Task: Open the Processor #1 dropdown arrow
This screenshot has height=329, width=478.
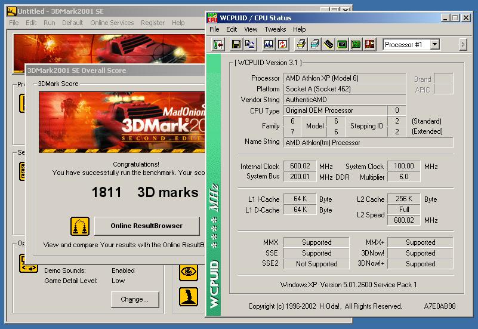Action: pos(435,45)
